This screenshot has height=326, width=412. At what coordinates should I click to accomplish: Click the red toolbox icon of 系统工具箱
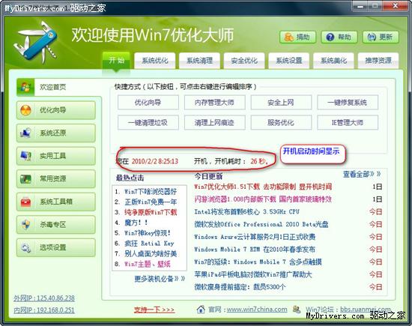point(25,202)
